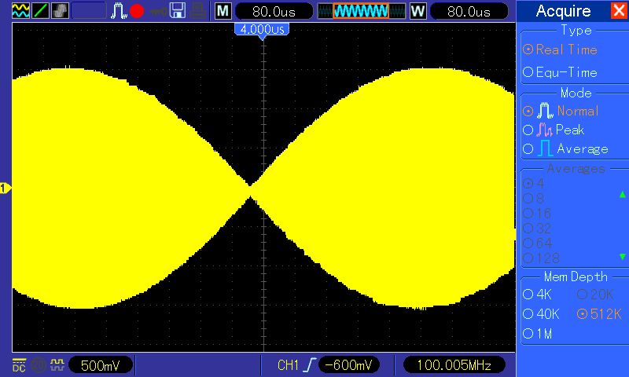
Task: Click the channel 1 ground level marker
Action: 6,188
